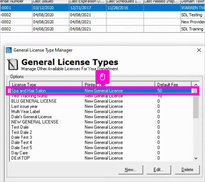Click the 11/28/2016 scheduled inspection cell

coord(125,8)
